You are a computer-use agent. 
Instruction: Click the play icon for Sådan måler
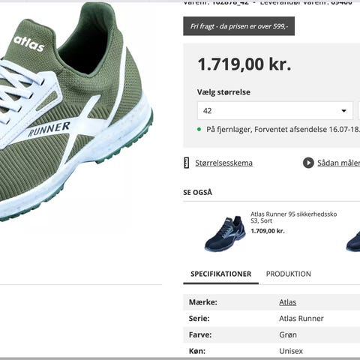[308, 163]
